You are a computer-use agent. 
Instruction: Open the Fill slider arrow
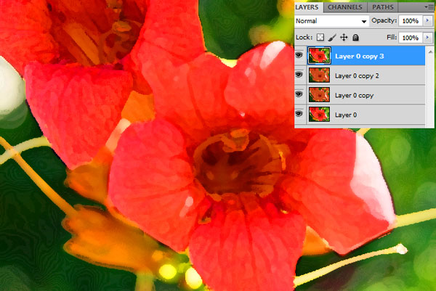428,38
